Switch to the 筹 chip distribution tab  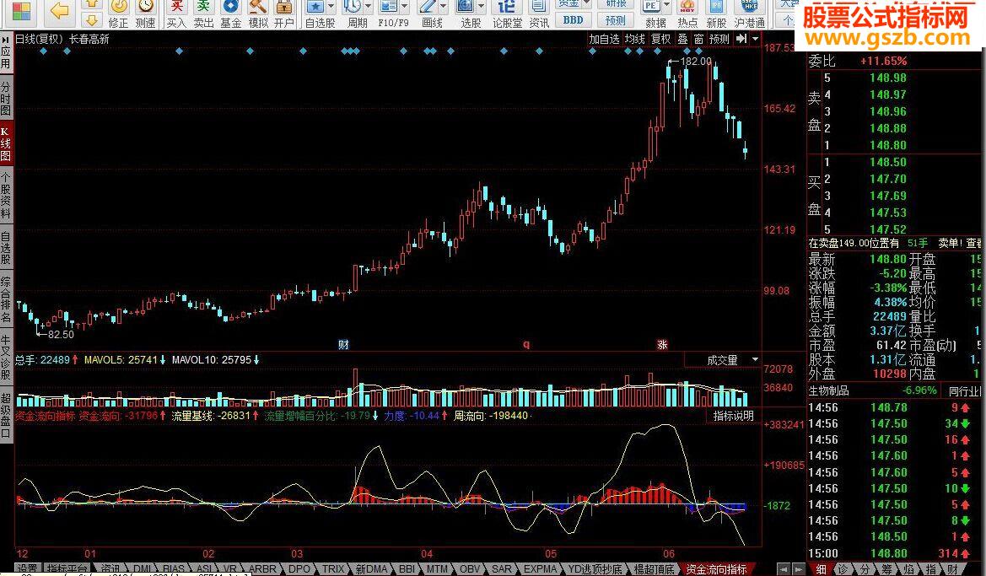[886, 570]
